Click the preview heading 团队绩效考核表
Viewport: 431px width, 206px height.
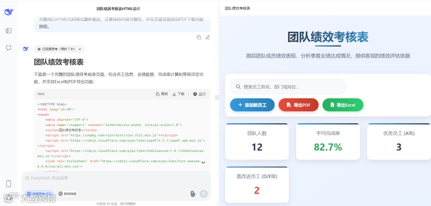328,37
